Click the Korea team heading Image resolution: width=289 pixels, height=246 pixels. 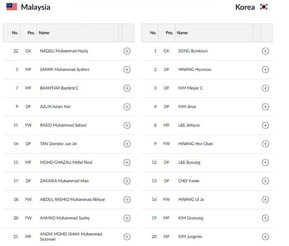click(245, 7)
